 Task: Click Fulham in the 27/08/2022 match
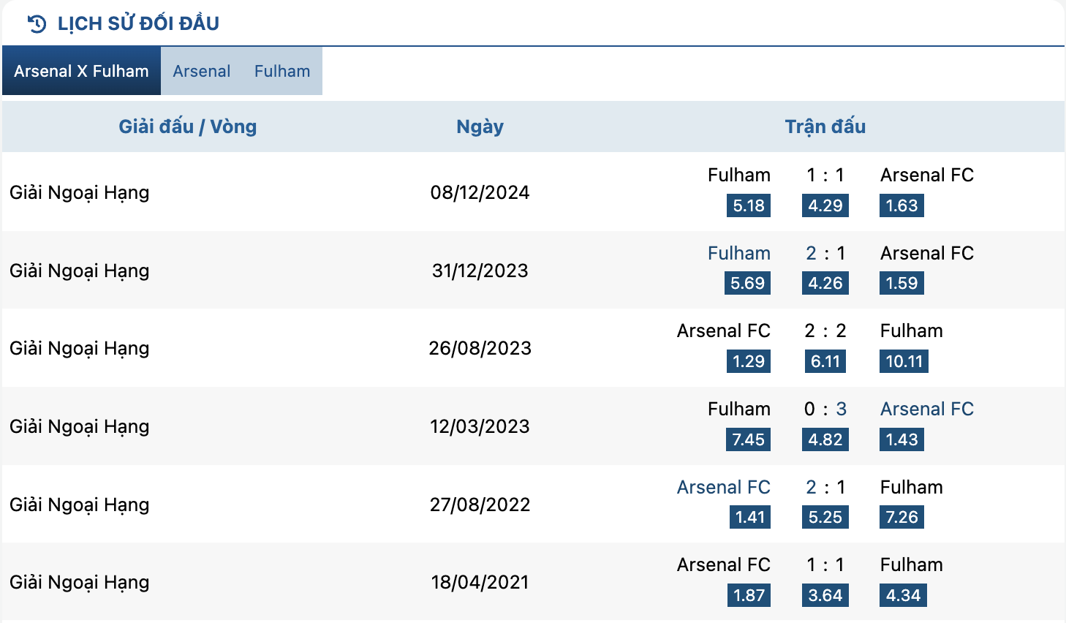coord(912,487)
